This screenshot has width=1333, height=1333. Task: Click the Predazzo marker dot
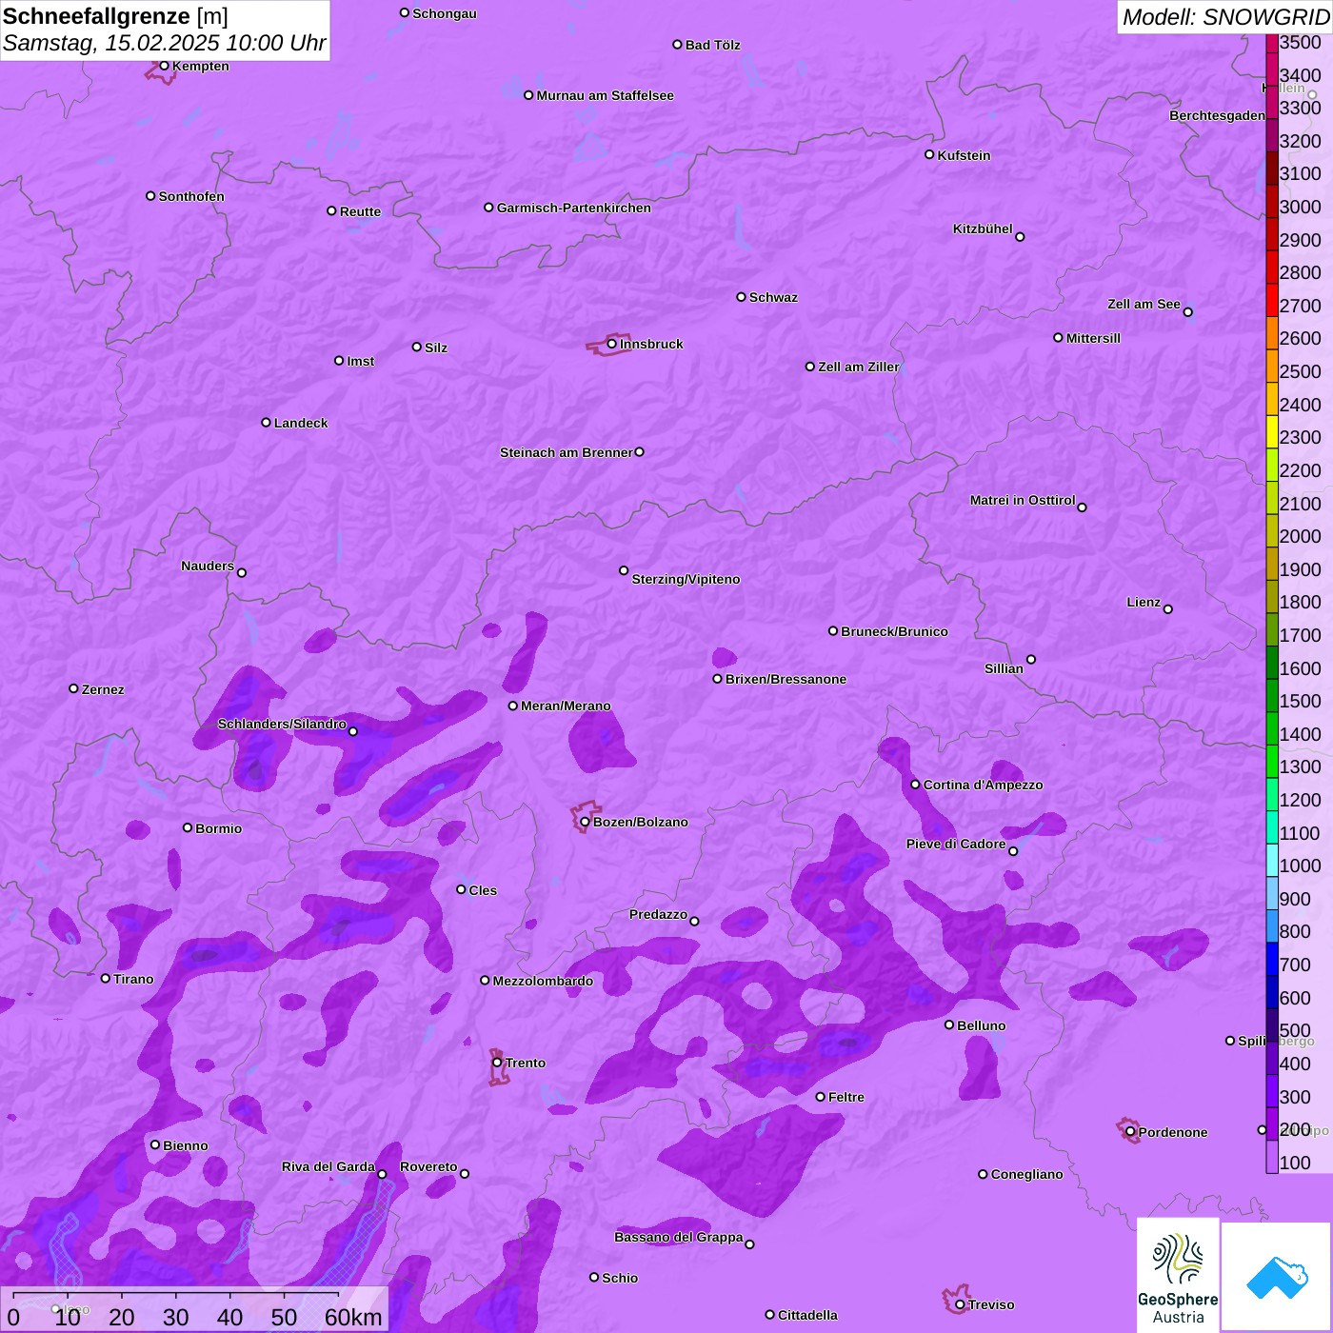tap(694, 921)
